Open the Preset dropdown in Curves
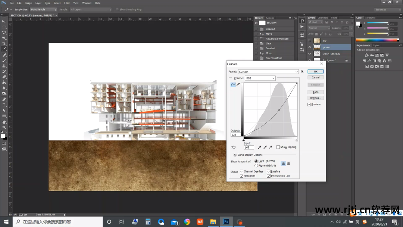 coord(268,72)
